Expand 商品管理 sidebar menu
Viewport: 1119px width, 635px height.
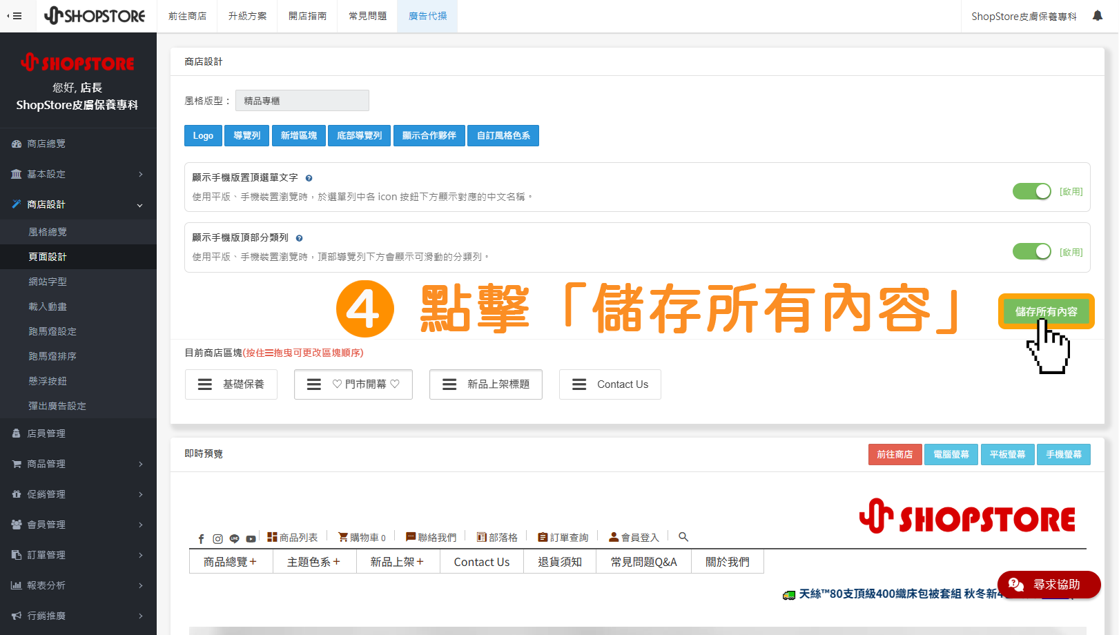pos(78,464)
